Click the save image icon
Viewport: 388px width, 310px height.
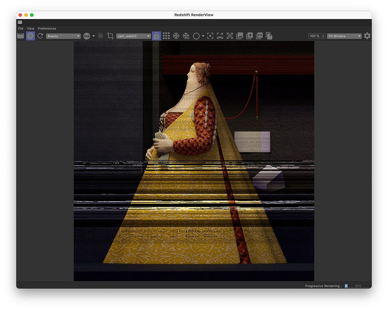tap(240, 36)
